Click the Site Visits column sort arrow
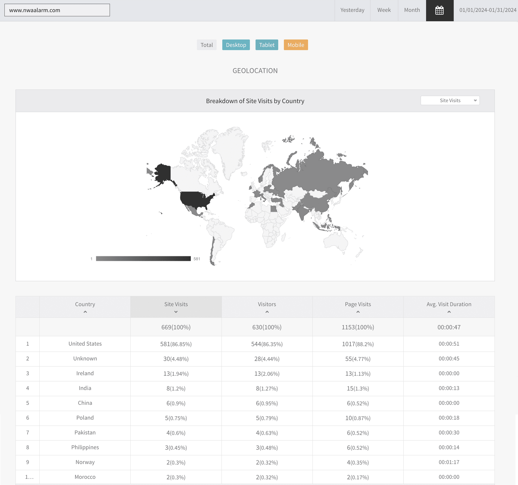 pos(176,312)
